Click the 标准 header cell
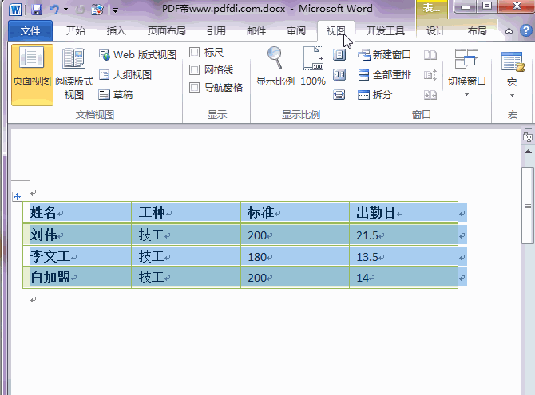This screenshot has height=395, width=535. click(295, 212)
